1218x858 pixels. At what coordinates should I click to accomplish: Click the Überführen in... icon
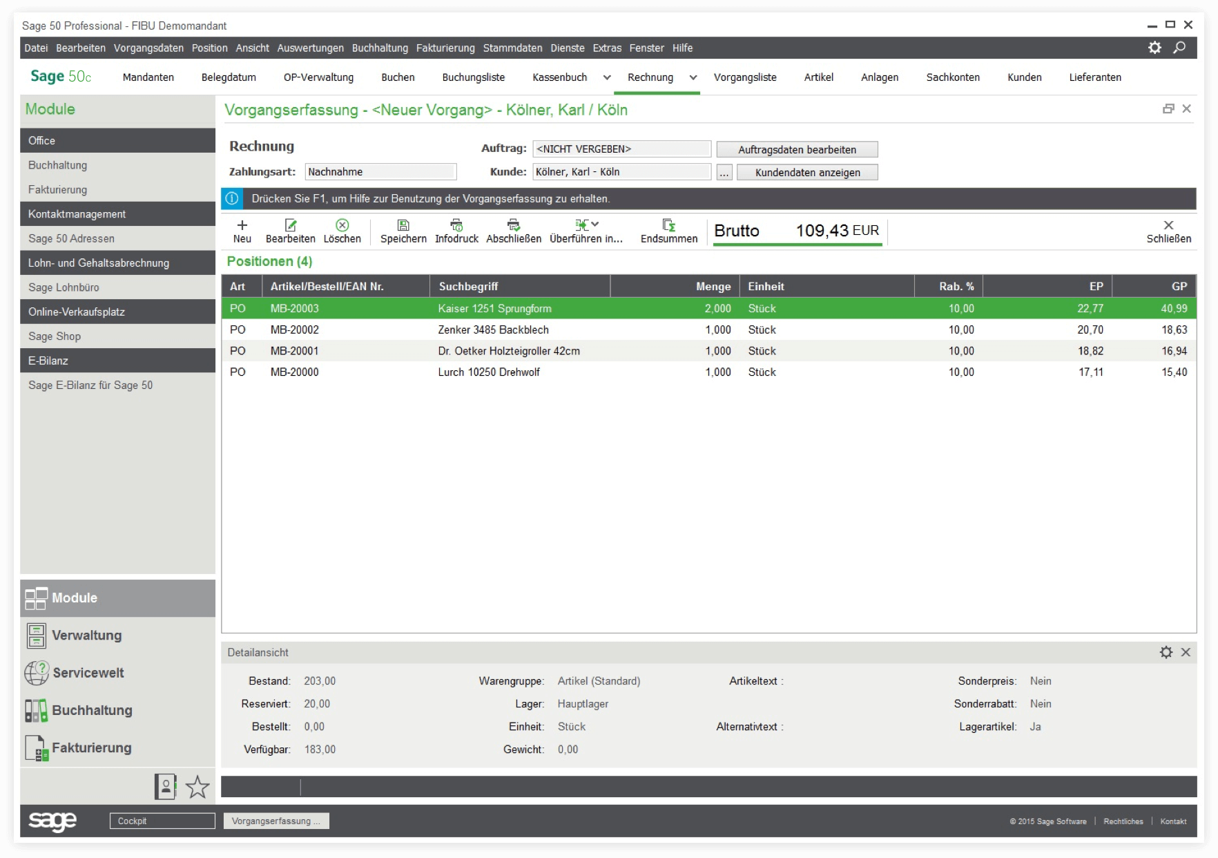tap(582, 225)
